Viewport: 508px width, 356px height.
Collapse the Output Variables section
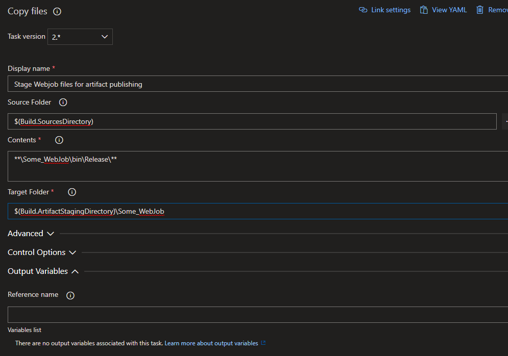[x=43, y=271]
